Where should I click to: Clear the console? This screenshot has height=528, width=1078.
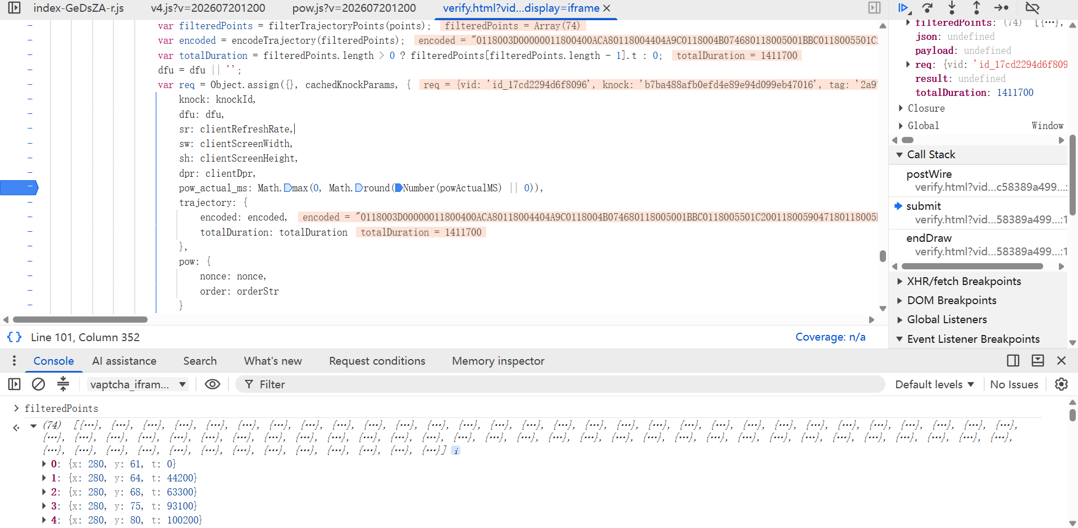point(38,384)
